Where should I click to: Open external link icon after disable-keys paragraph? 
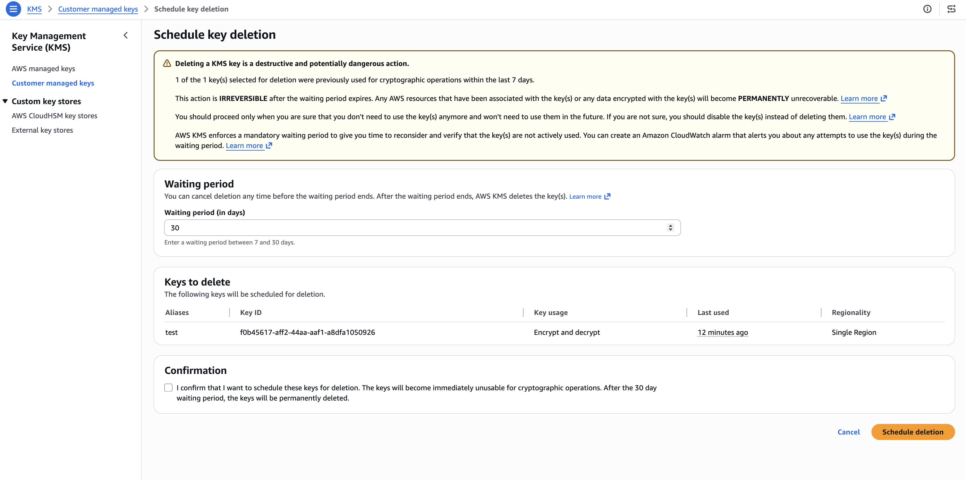point(892,117)
